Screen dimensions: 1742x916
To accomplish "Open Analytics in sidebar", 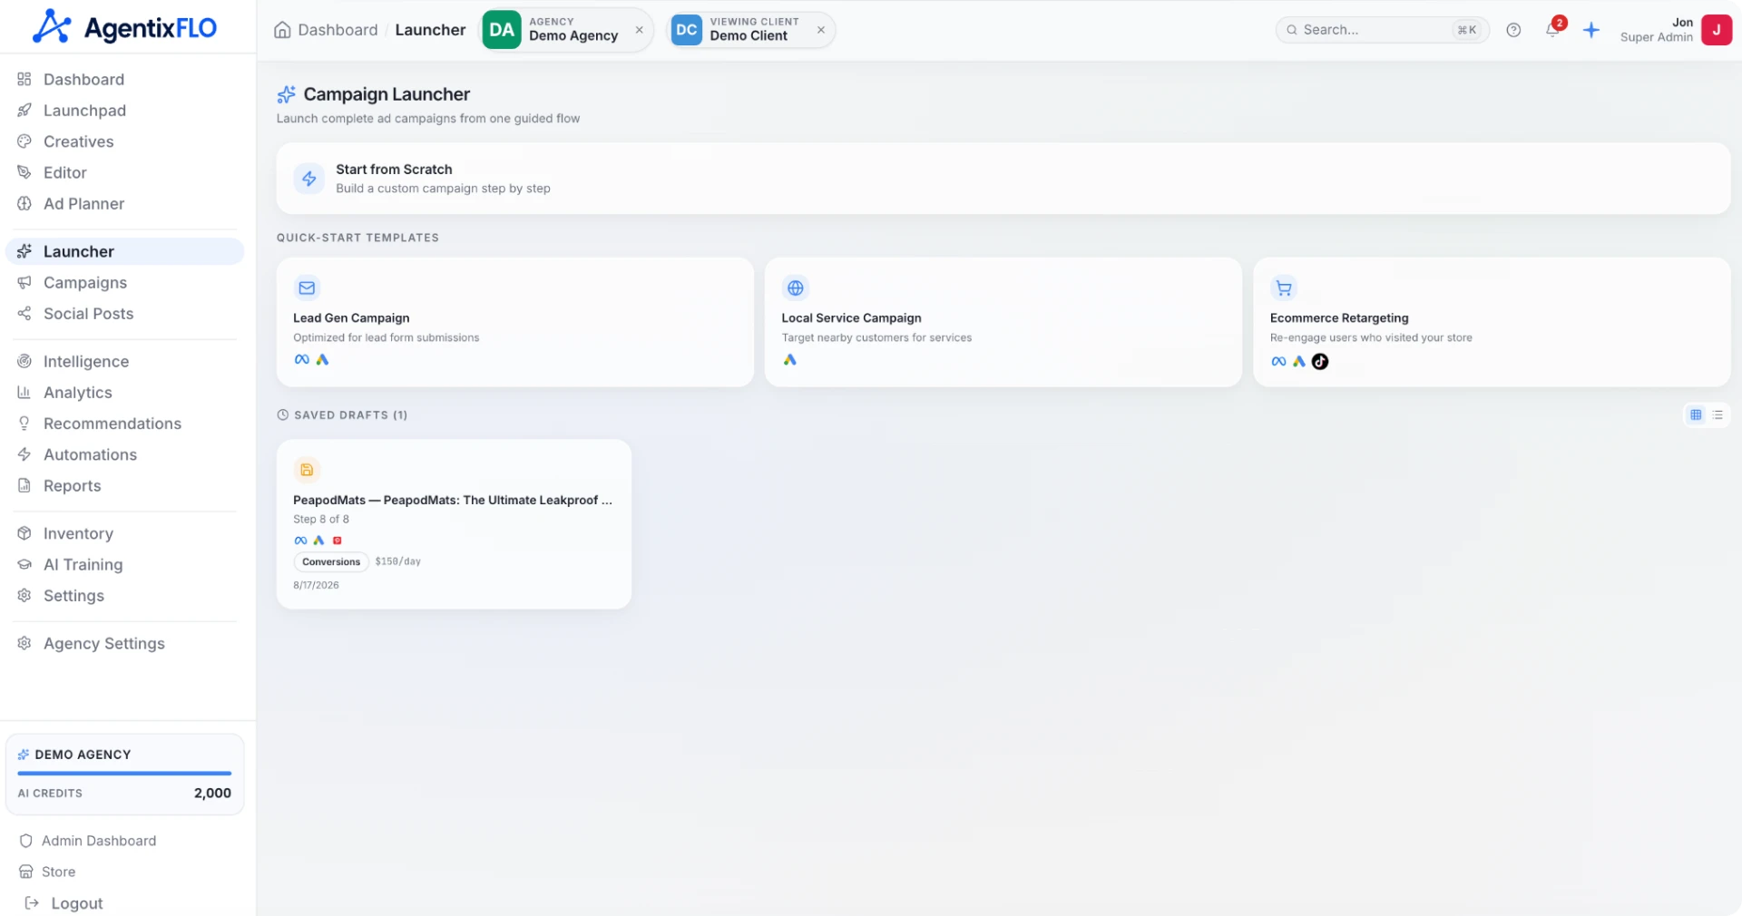I will pos(125,393).
